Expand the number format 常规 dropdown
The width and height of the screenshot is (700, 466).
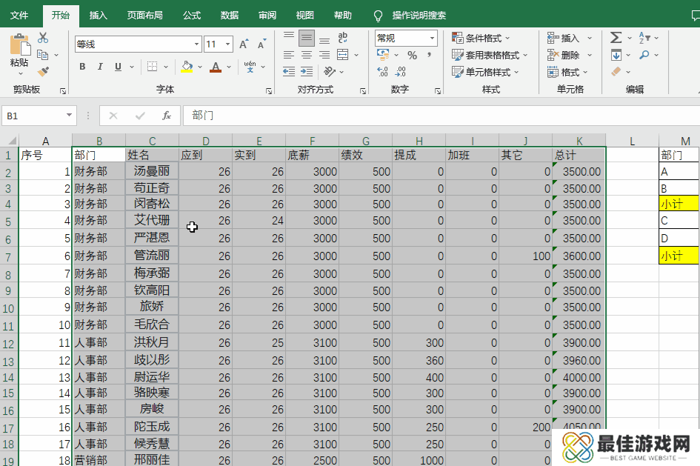point(432,38)
